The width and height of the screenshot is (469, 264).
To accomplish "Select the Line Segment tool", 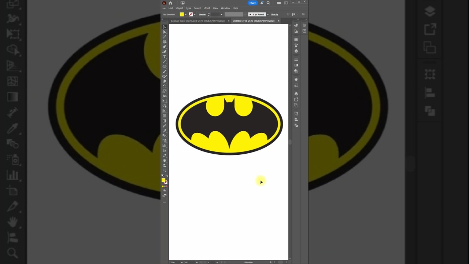I will [165, 62].
